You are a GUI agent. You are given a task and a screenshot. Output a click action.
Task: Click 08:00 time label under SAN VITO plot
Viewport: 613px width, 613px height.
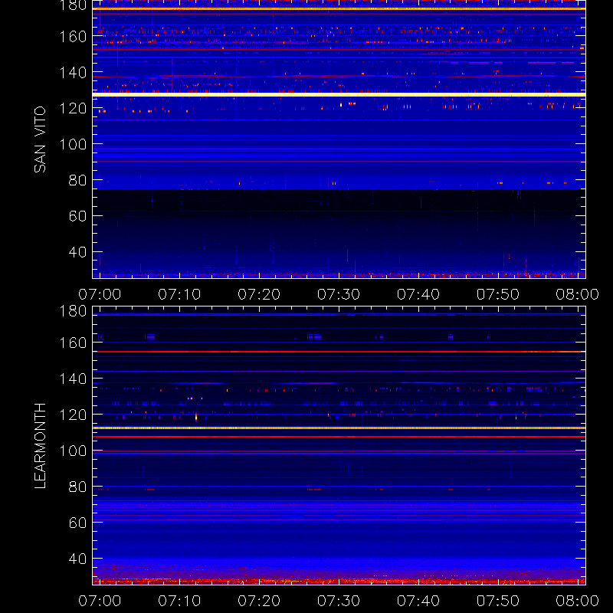[x=578, y=294]
